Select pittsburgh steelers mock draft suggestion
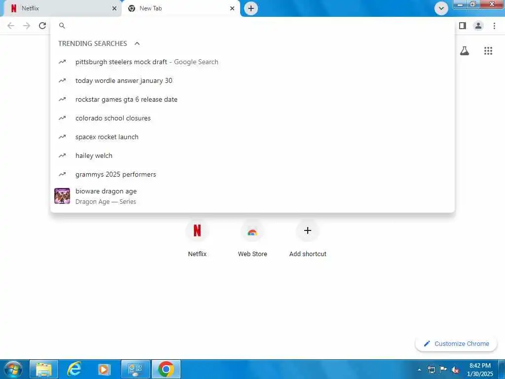Screen dimensions: 505x379 click(252, 62)
